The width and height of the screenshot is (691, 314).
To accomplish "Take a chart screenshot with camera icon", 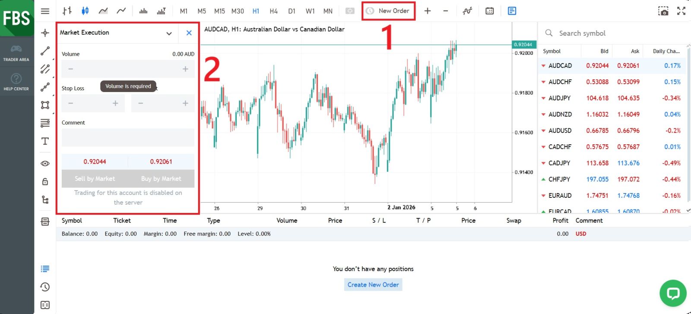I will pos(663,11).
